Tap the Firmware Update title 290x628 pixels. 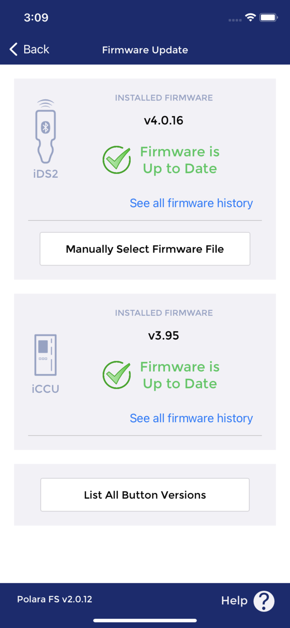pos(145,50)
